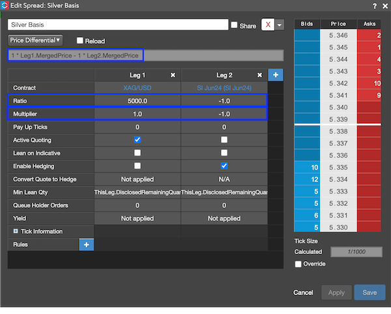Add a new leg with the plus button

click(x=276, y=75)
